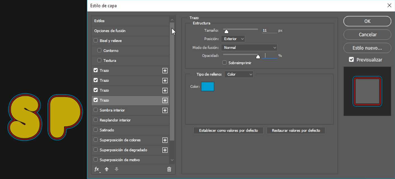Click the Tamaño slider handle
This screenshot has width=395, height=179.
(226, 31)
